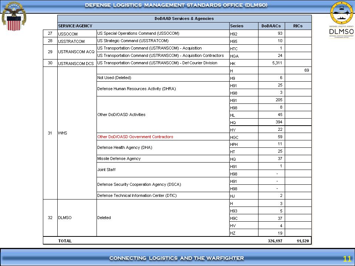Select series cell HT
The width and height of the screenshot is (355, 266).
pyautogui.click(x=244, y=151)
